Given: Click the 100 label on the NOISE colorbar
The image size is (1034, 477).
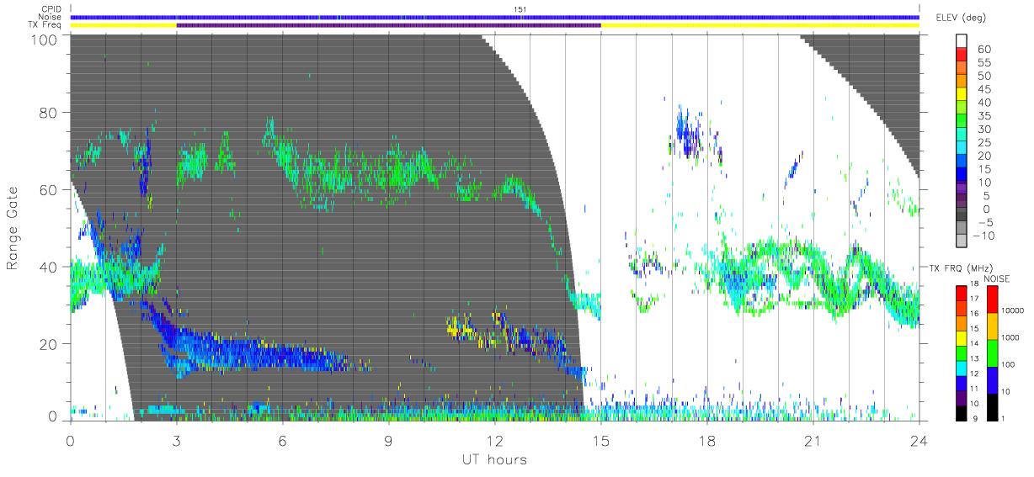Looking at the screenshot, I should pos(1007,364).
